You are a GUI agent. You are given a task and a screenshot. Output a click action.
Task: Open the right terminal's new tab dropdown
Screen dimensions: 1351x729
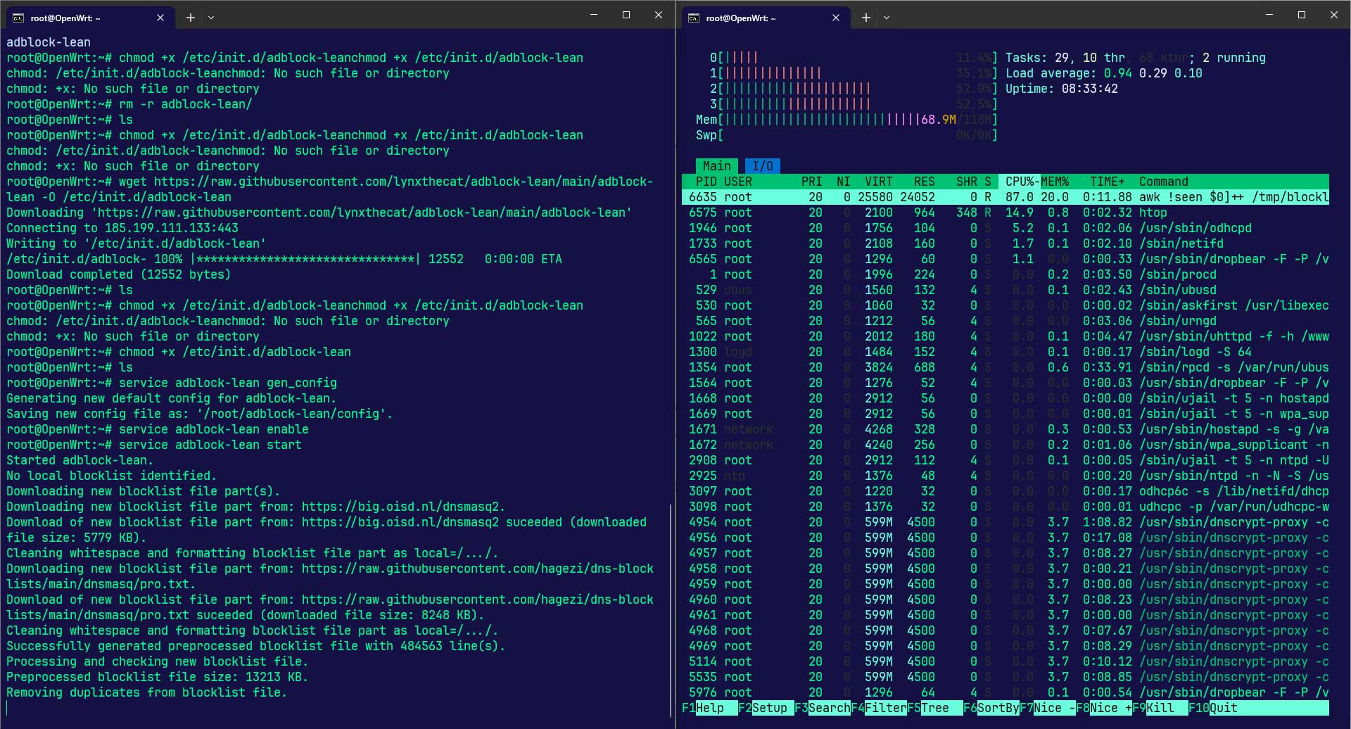tap(887, 17)
